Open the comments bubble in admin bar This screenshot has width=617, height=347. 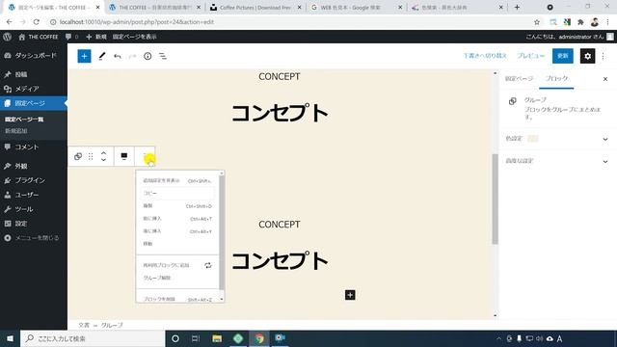[x=71, y=37]
